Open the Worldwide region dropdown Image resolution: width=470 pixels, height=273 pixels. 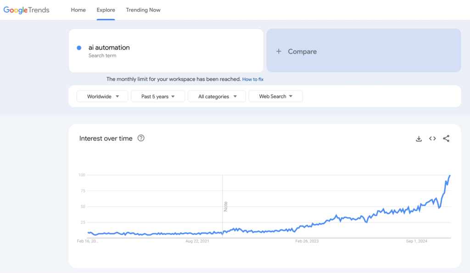pos(102,96)
